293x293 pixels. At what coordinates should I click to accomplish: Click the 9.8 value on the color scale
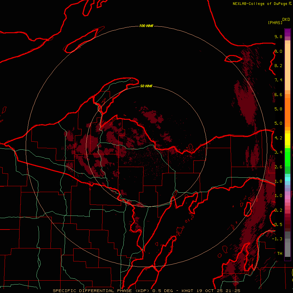tap(278, 36)
